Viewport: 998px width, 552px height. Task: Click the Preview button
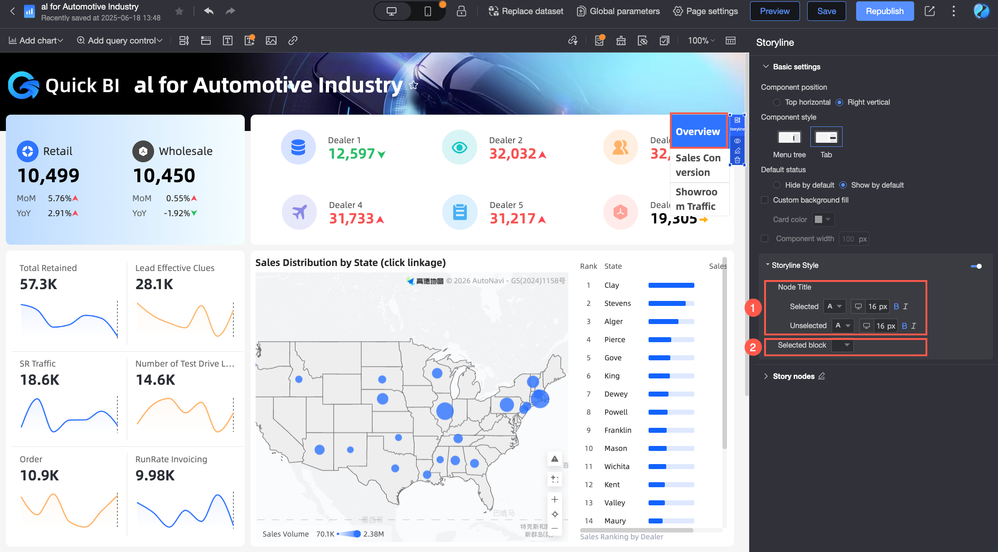pos(775,11)
